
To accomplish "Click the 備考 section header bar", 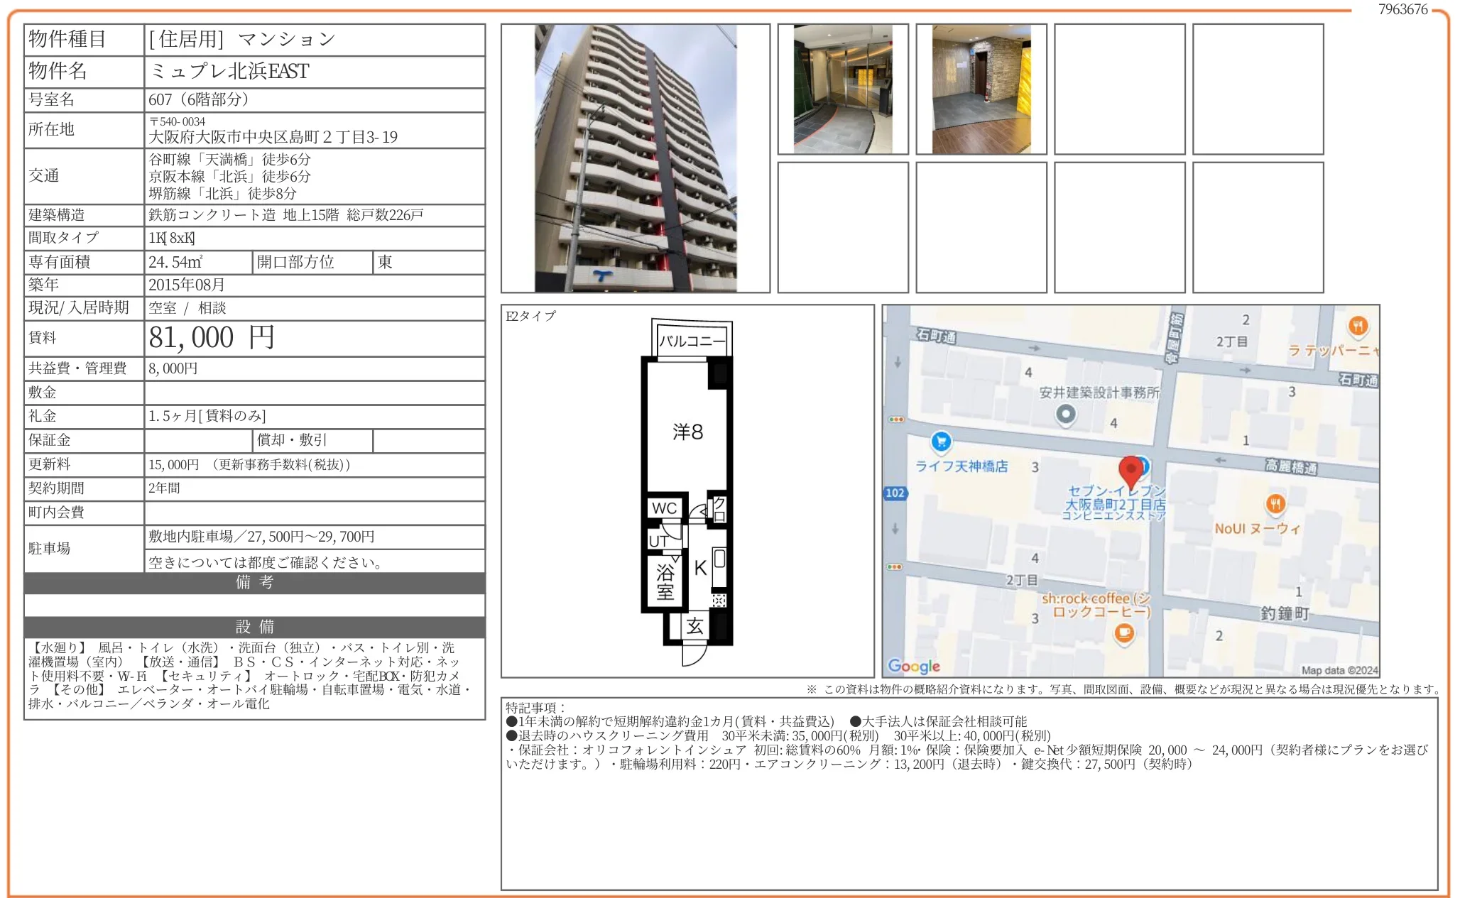I will point(254,583).
